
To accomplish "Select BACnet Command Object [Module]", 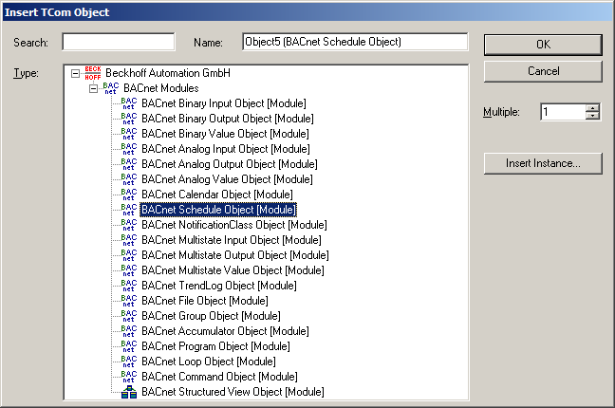I will coord(219,377).
